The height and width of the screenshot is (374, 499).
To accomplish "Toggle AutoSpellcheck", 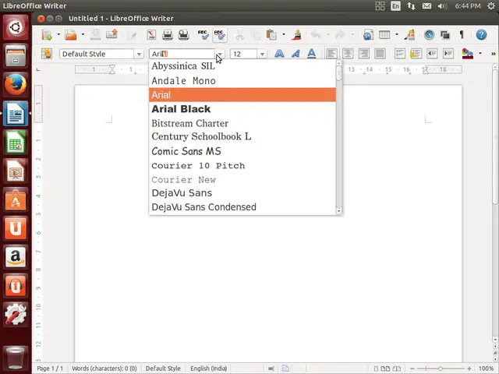I will click(x=220, y=34).
